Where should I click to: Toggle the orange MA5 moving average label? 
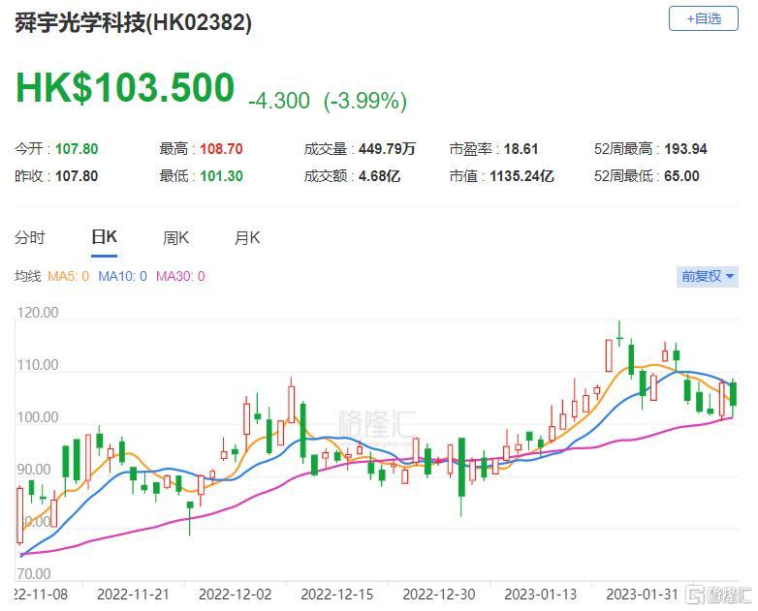[69, 277]
